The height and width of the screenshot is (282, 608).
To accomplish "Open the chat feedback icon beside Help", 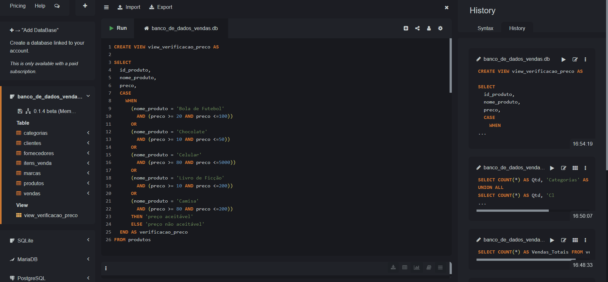I will [57, 6].
